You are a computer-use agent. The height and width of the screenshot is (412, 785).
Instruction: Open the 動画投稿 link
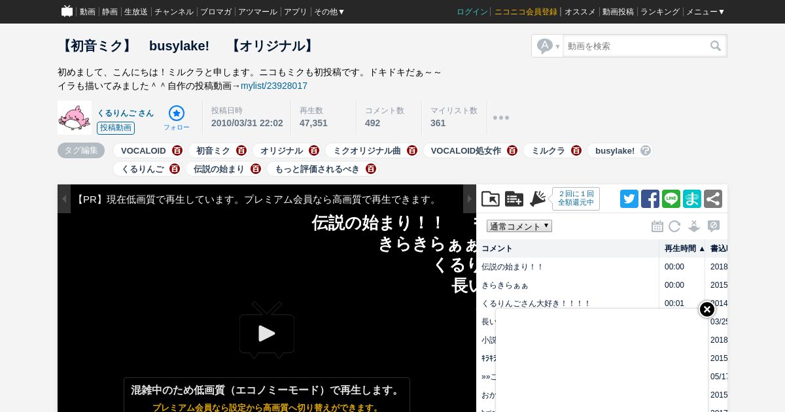pyautogui.click(x=618, y=12)
